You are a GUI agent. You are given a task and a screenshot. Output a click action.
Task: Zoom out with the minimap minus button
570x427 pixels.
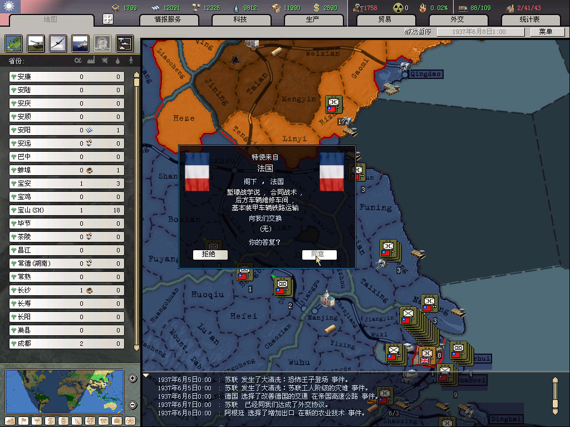click(132, 405)
